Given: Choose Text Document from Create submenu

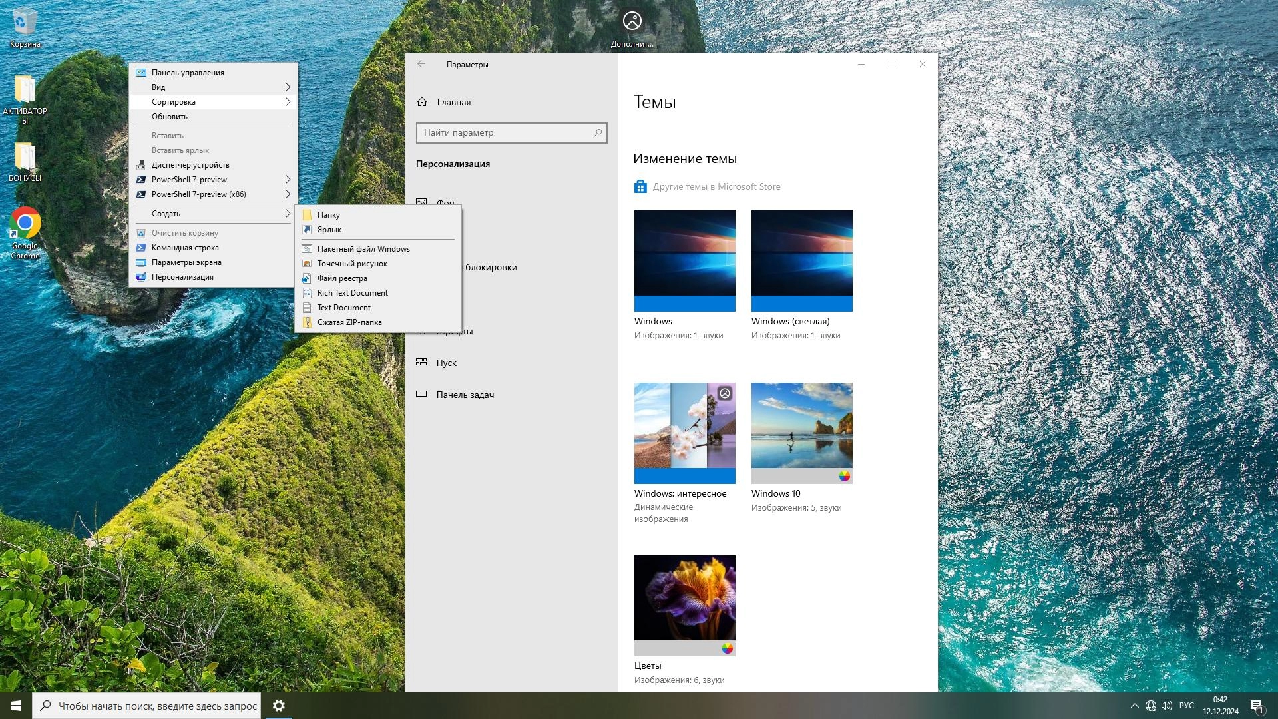Looking at the screenshot, I should tap(343, 308).
